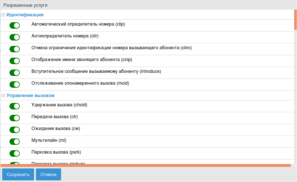Select the Отслеживание злонамеренного вызова (mcid) row label
Screen dimensions: 297x182
point(80,83)
